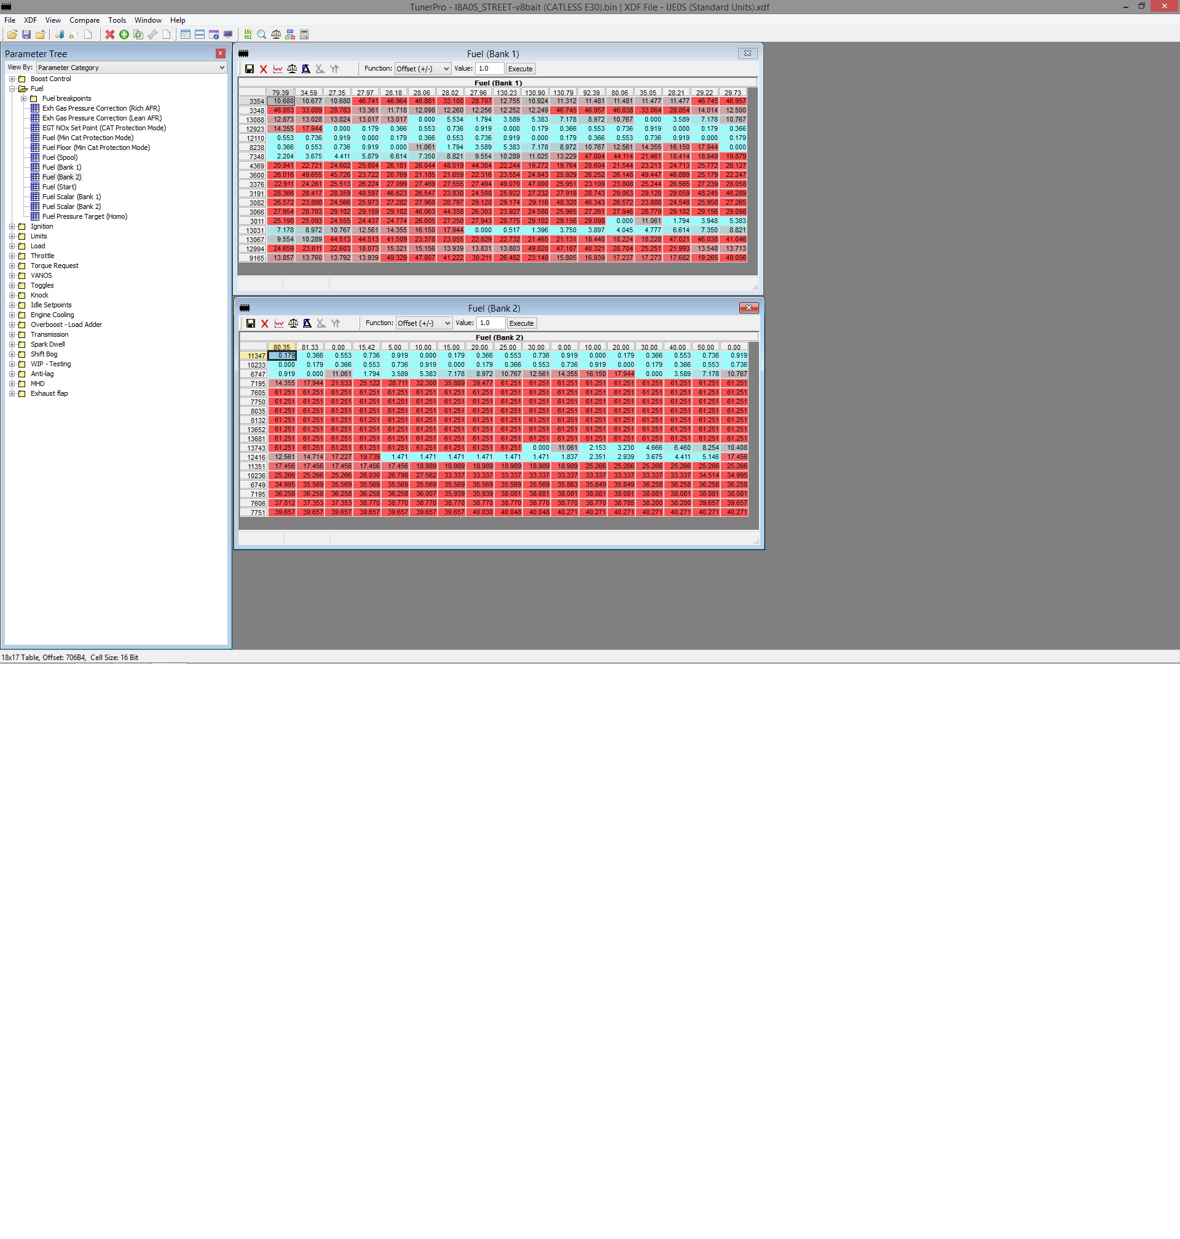
Task: Open the View By Parameter Category dropdown
Action: (131, 67)
